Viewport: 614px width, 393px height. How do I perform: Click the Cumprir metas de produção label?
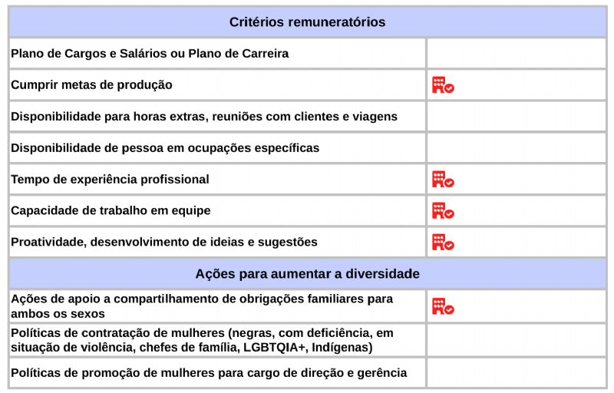click(91, 85)
